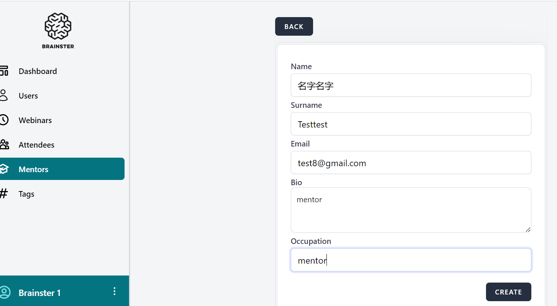Navigate to the Webinars page
This screenshot has width=557, height=306.
coord(35,120)
